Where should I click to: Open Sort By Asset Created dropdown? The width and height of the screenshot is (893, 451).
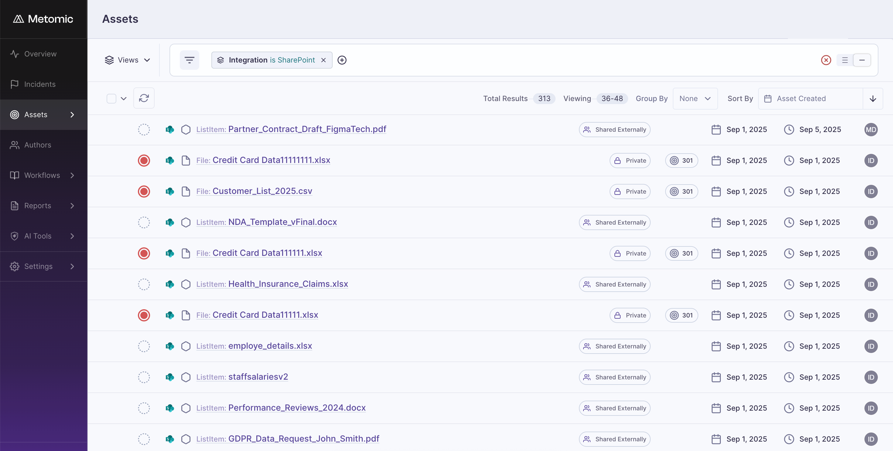click(810, 99)
